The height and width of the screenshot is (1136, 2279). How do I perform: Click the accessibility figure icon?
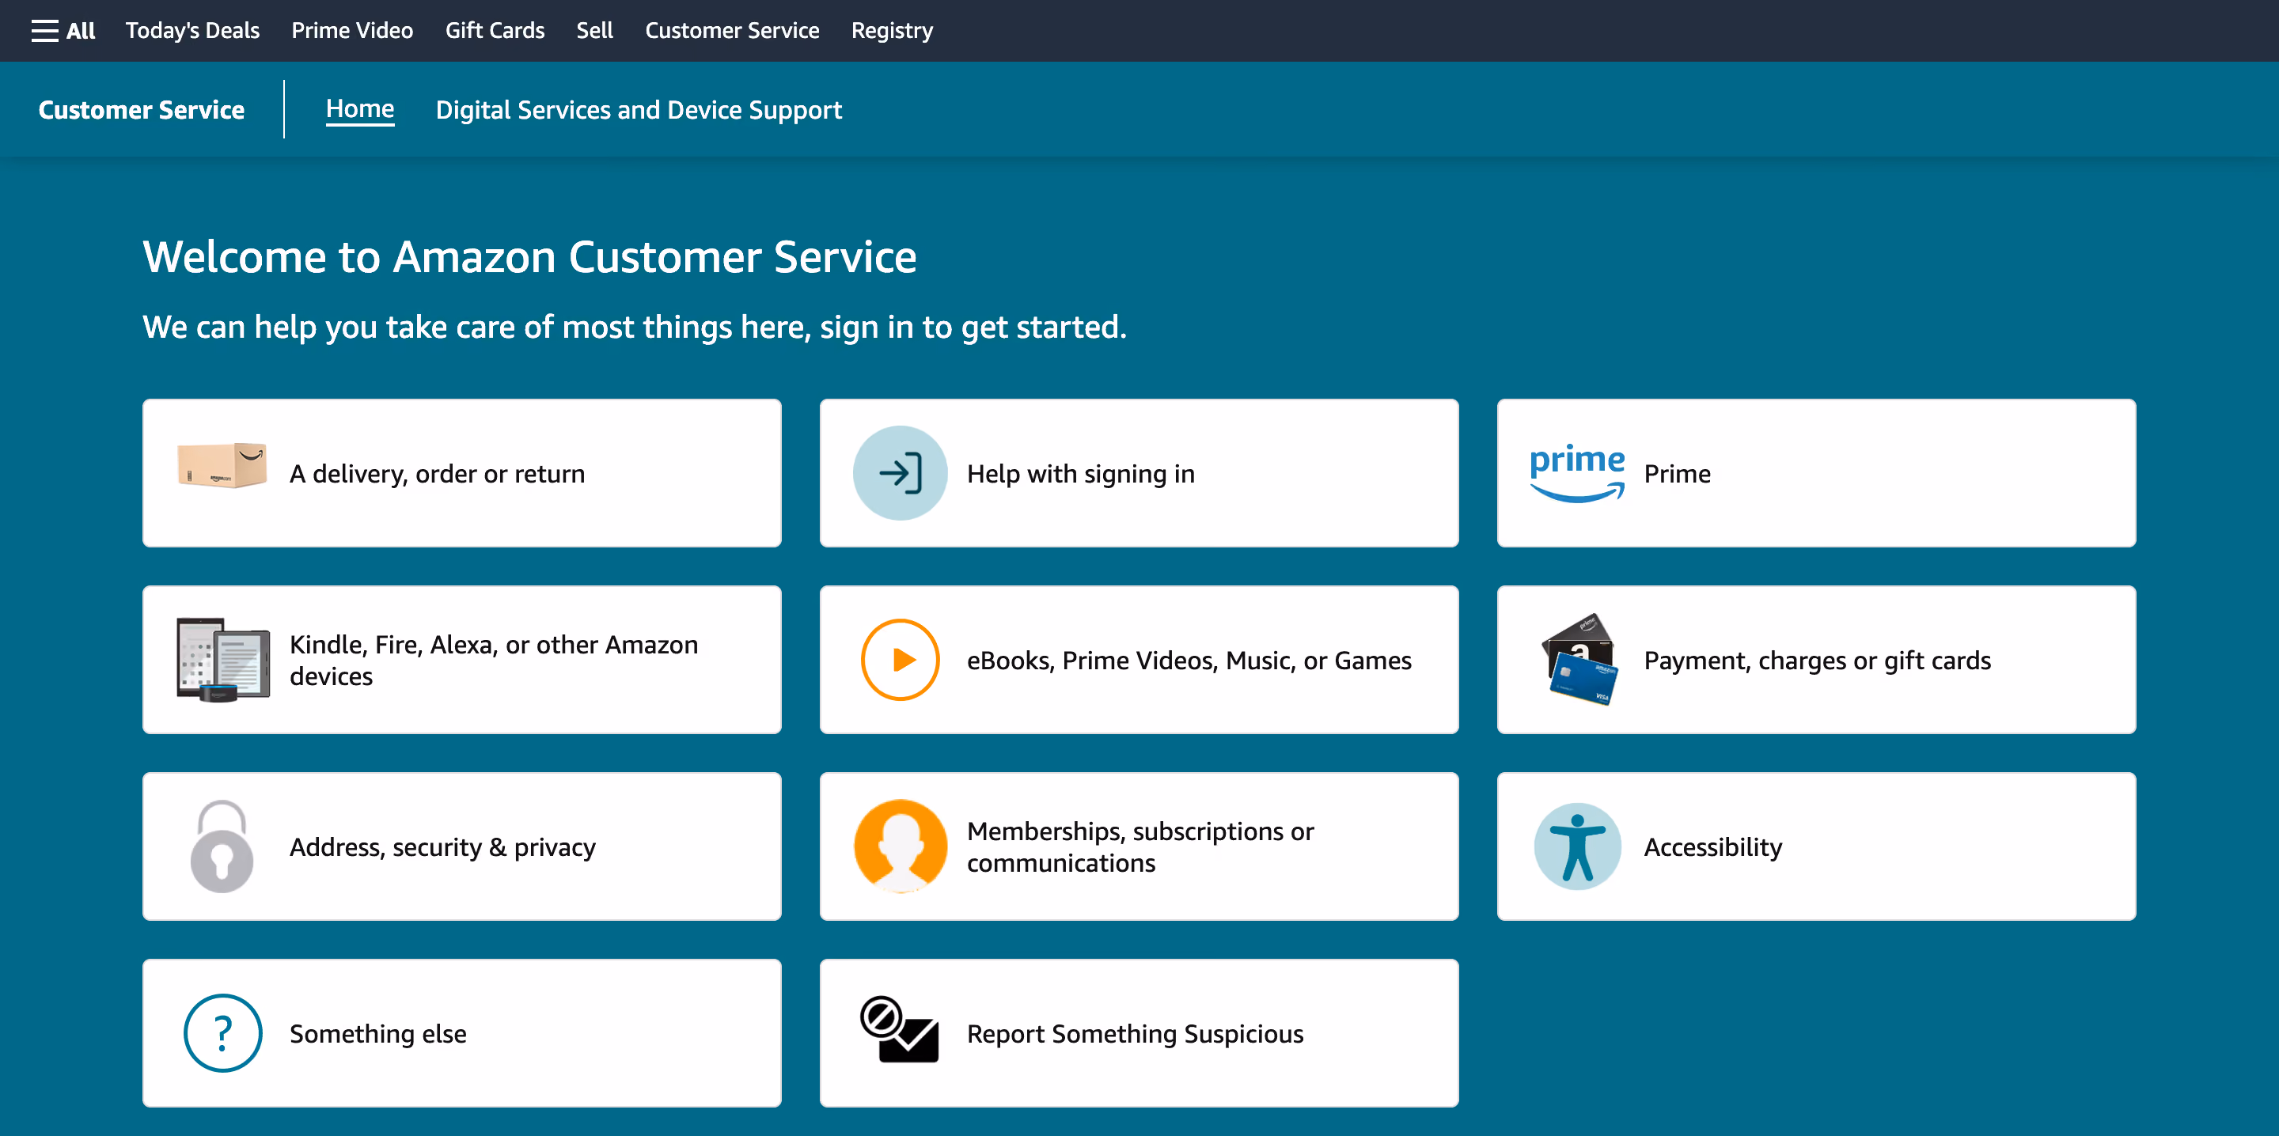[x=1577, y=846]
